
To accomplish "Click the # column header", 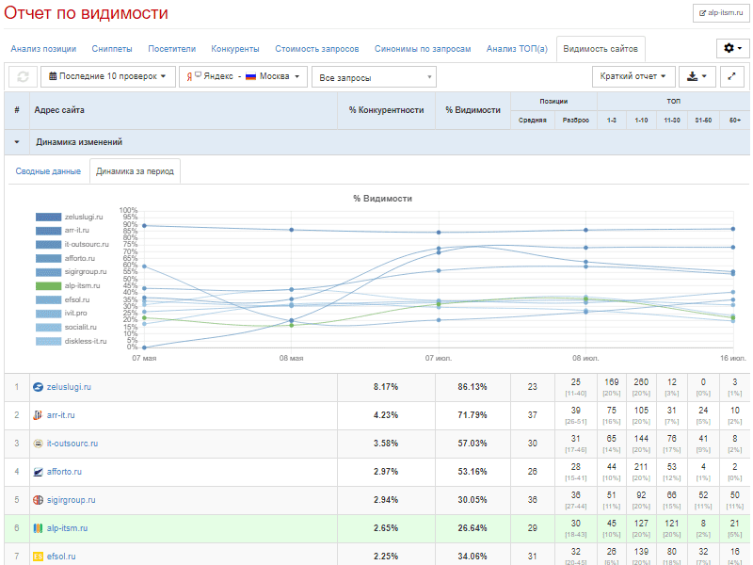I will coord(17,110).
